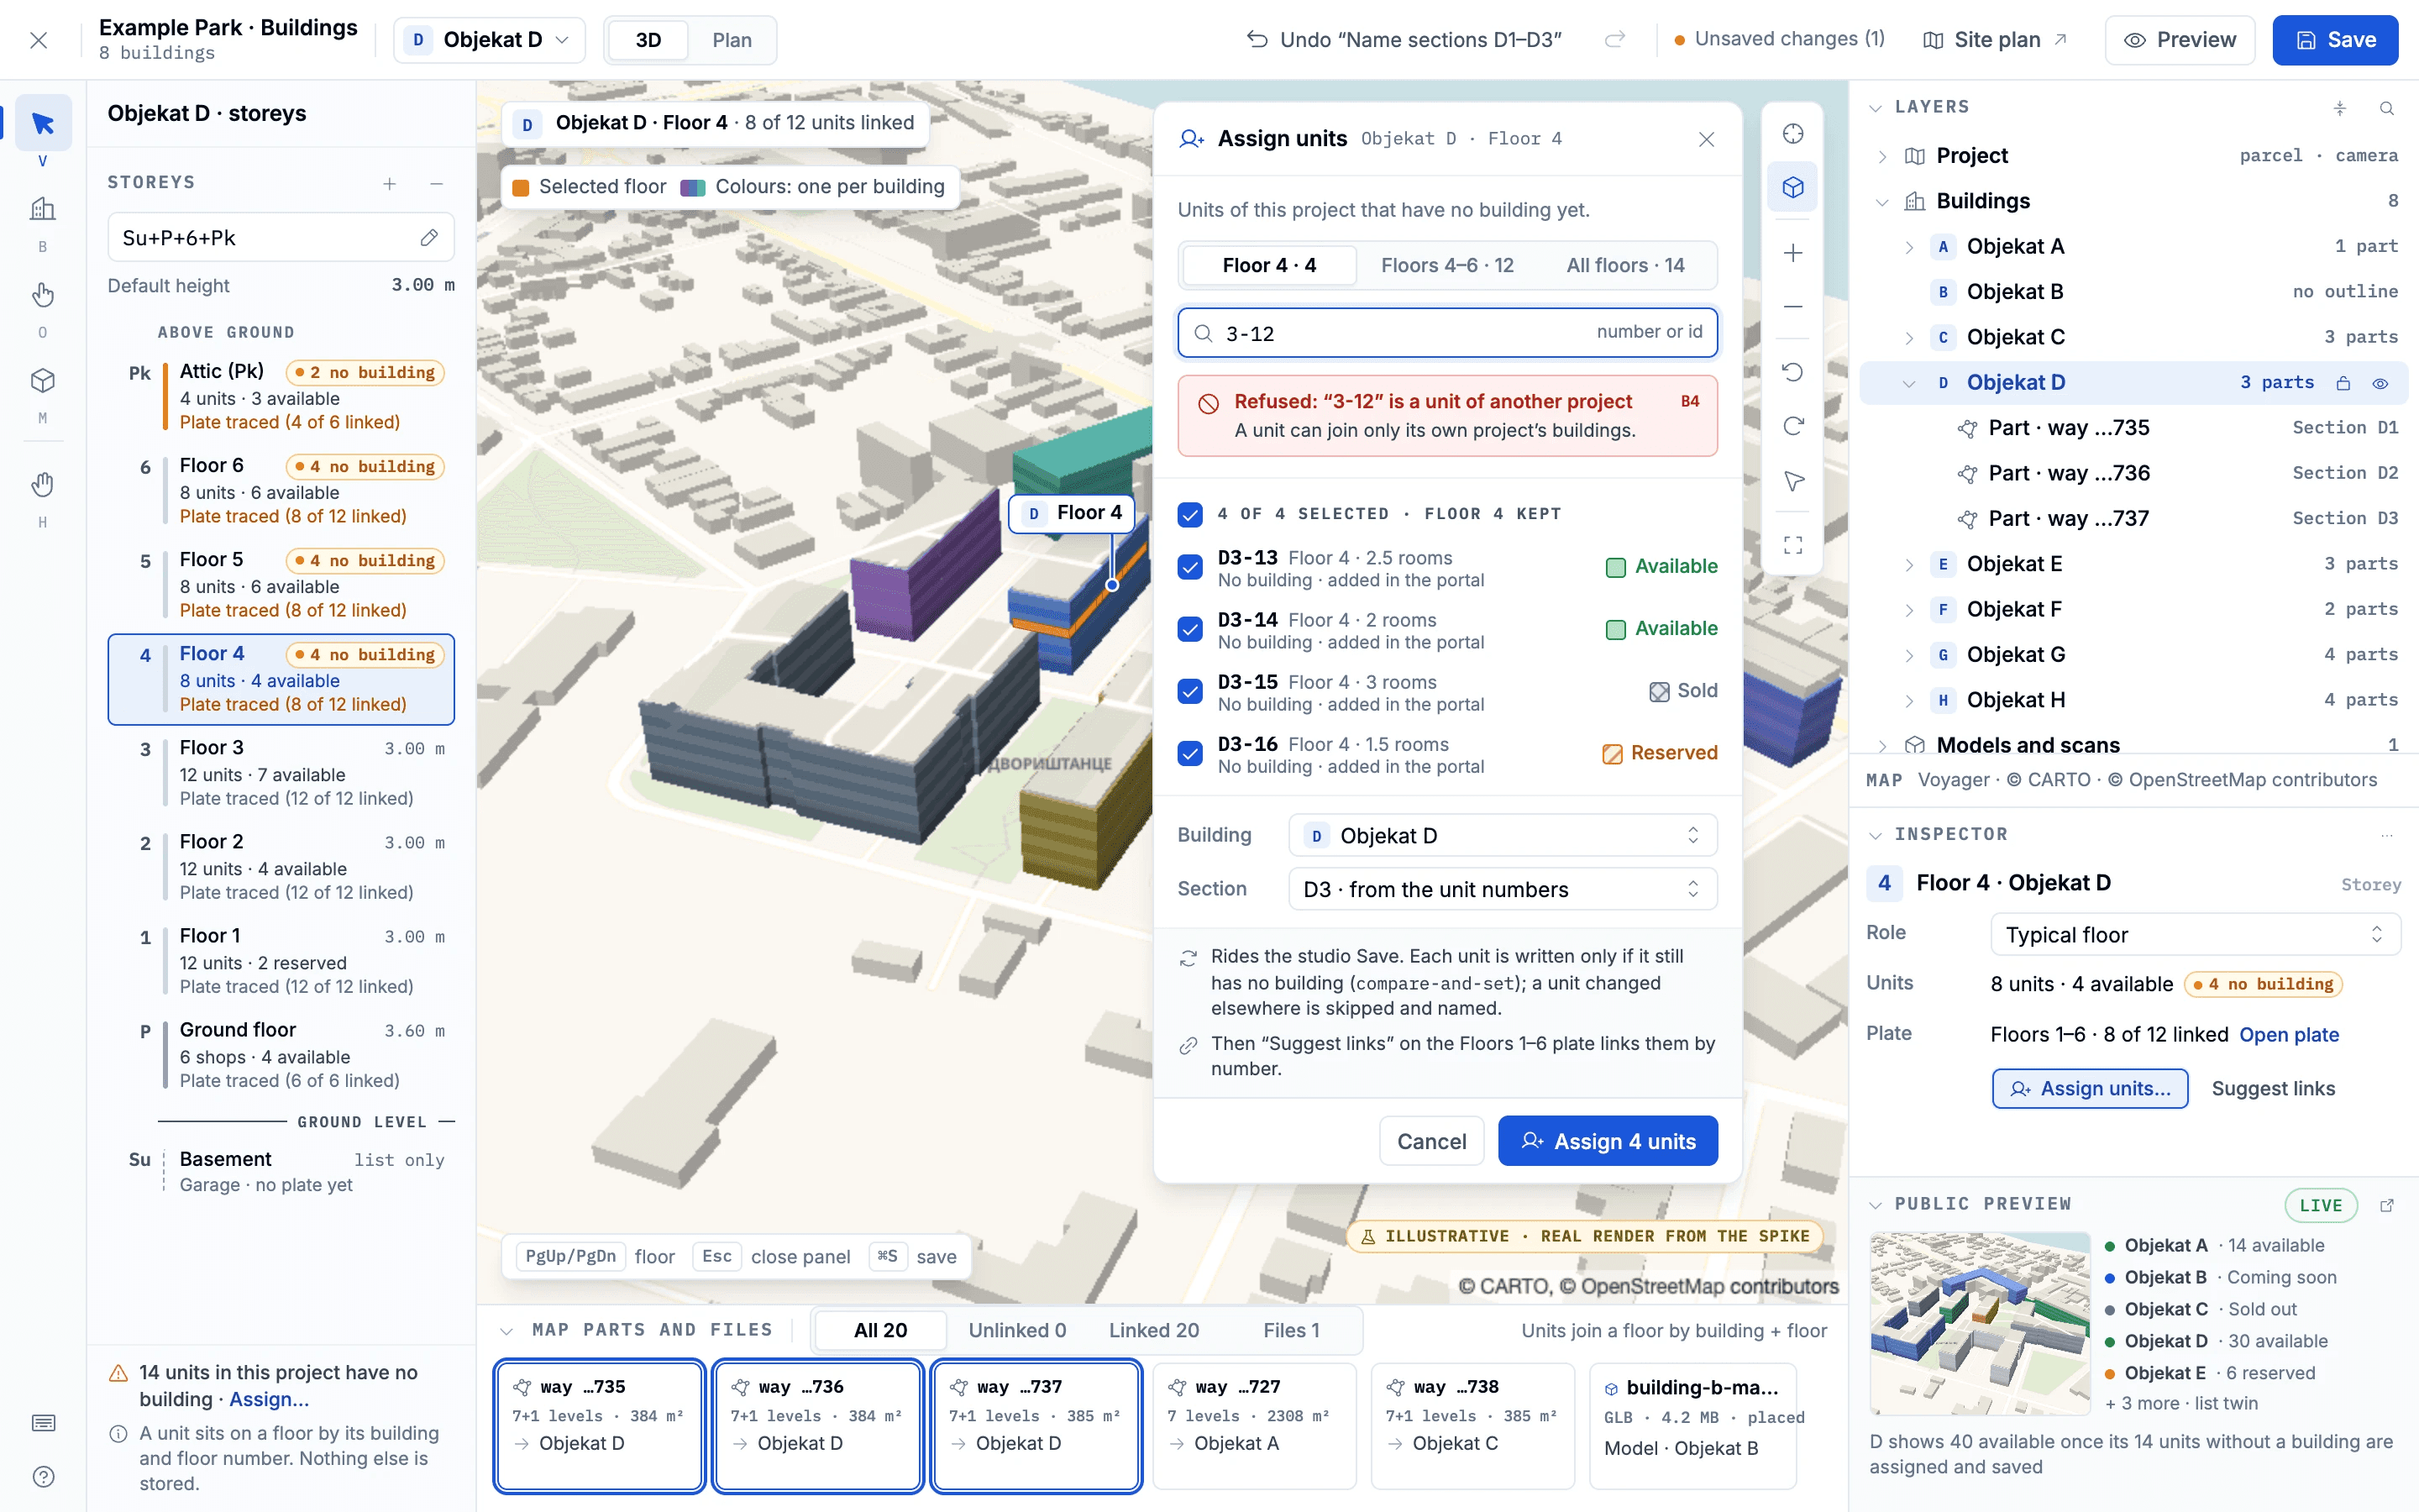The height and width of the screenshot is (1512, 2419).
Task: Toggle Objekat D layer visibility eye
Action: pyautogui.click(x=2381, y=383)
